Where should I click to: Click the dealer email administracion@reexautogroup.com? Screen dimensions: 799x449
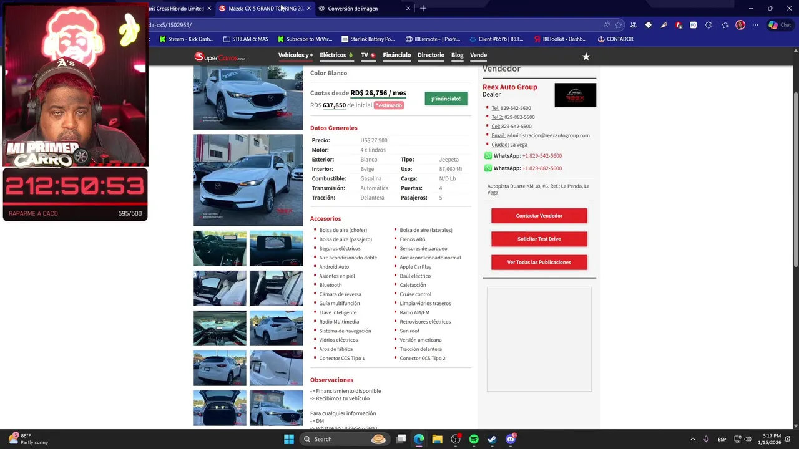[548, 135]
